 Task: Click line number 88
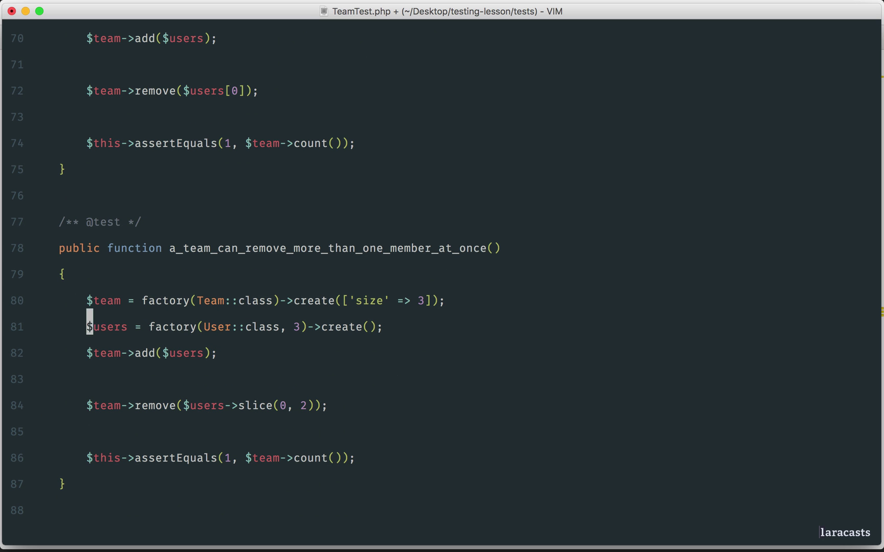click(17, 510)
